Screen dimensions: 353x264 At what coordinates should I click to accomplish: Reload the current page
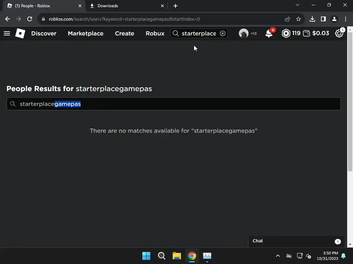[30, 19]
